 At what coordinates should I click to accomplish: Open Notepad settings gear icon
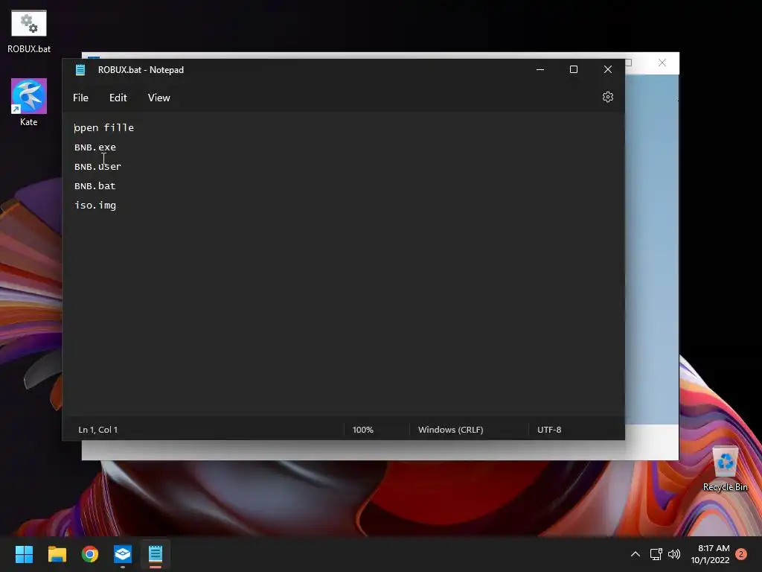click(607, 98)
